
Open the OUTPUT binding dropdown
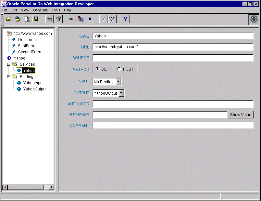click(x=121, y=93)
